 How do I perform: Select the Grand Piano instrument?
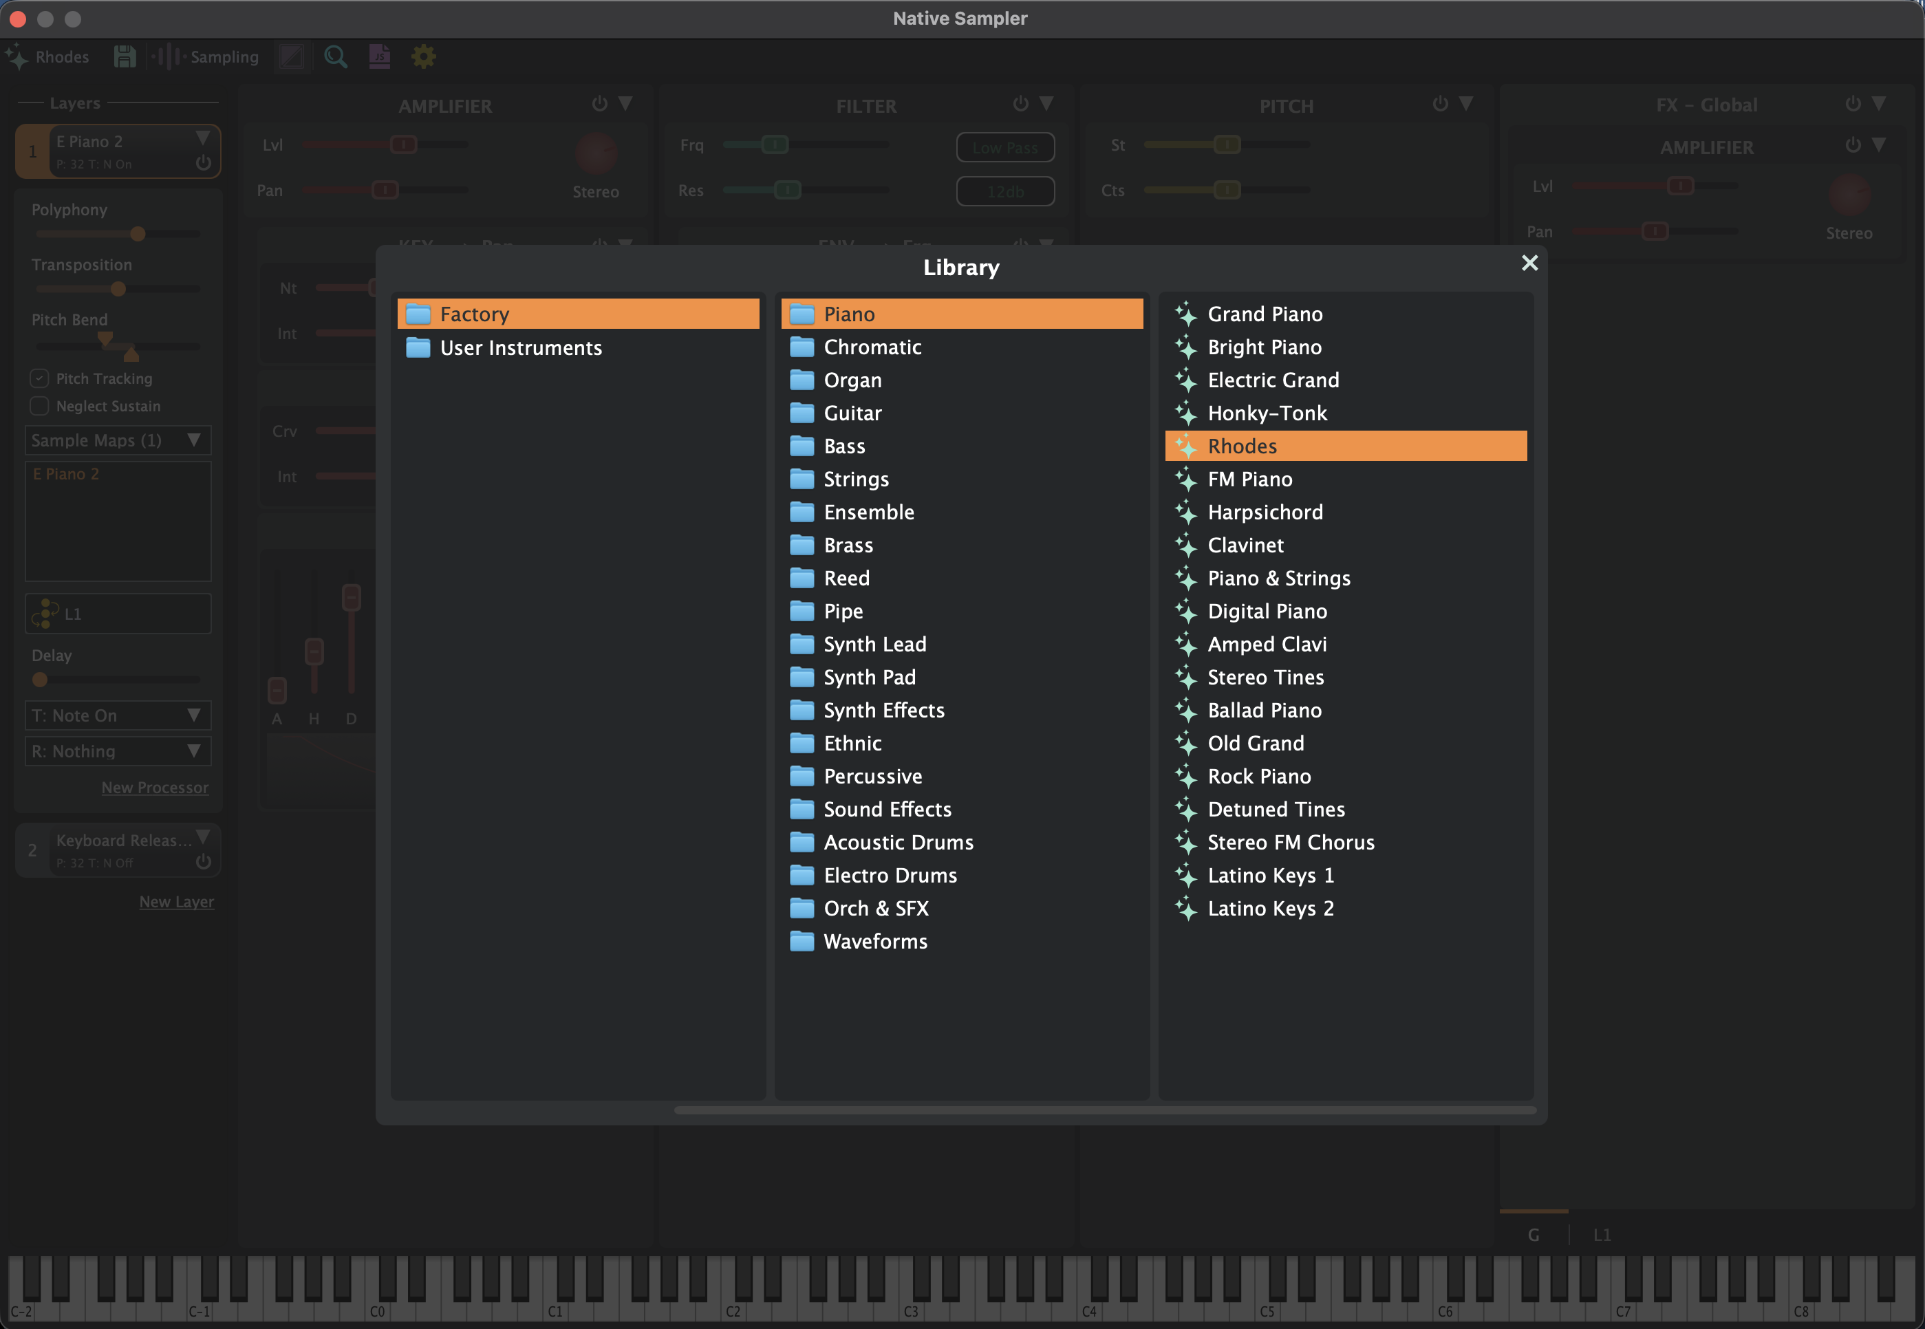[1264, 314]
